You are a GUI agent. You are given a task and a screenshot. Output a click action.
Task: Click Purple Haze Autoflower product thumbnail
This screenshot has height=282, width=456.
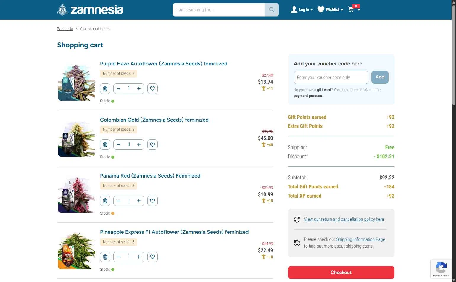76,82
